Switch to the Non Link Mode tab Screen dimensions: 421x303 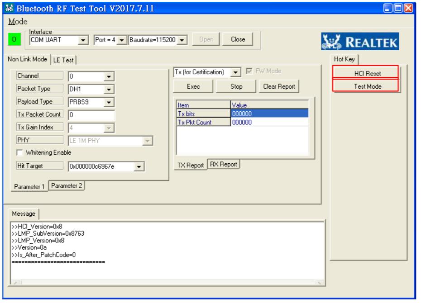click(x=27, y=59)
